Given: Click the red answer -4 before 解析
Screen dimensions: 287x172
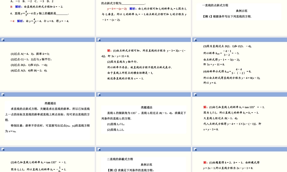Looking at the screenshot, I should click(x=12, y=21).
